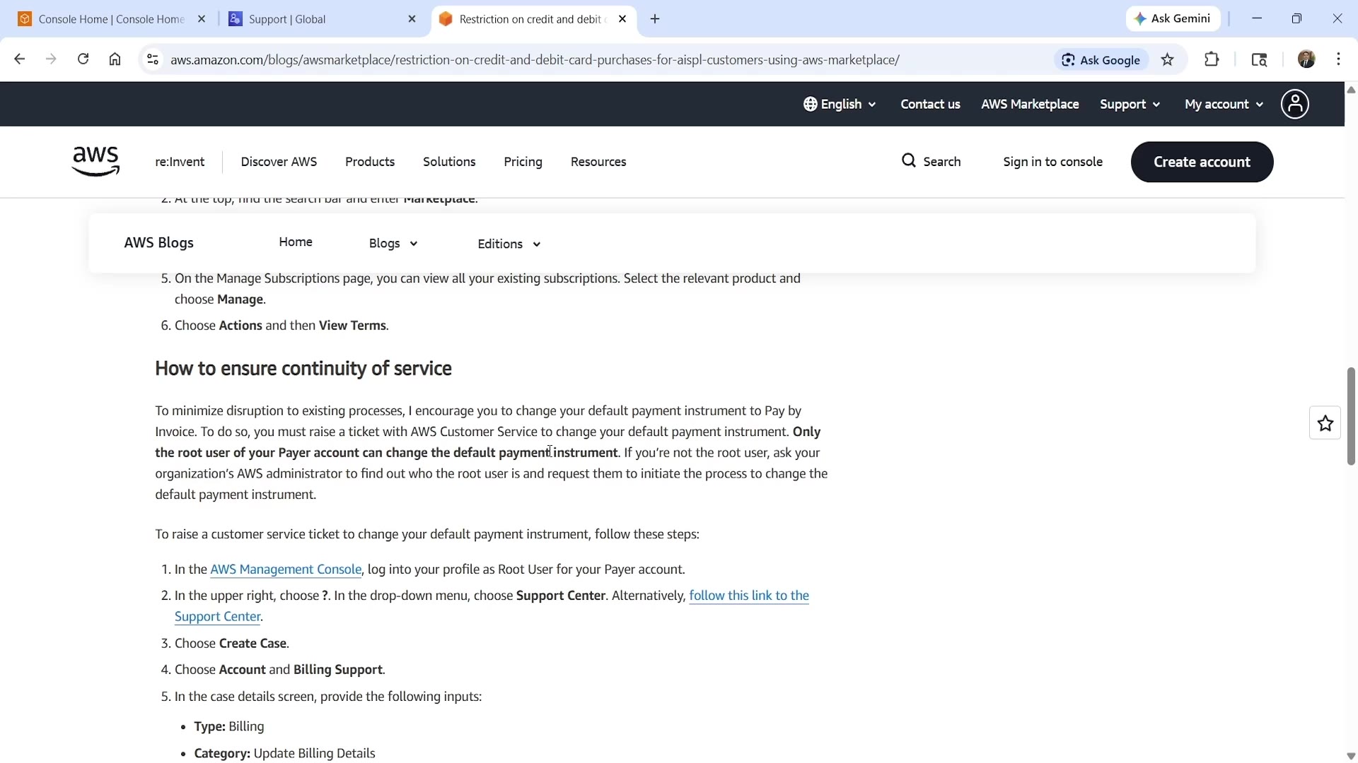Click the magnifier Search icon

coord(909,161)
